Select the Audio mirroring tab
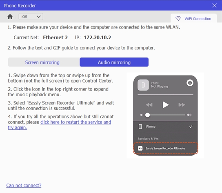 (114, 62)
